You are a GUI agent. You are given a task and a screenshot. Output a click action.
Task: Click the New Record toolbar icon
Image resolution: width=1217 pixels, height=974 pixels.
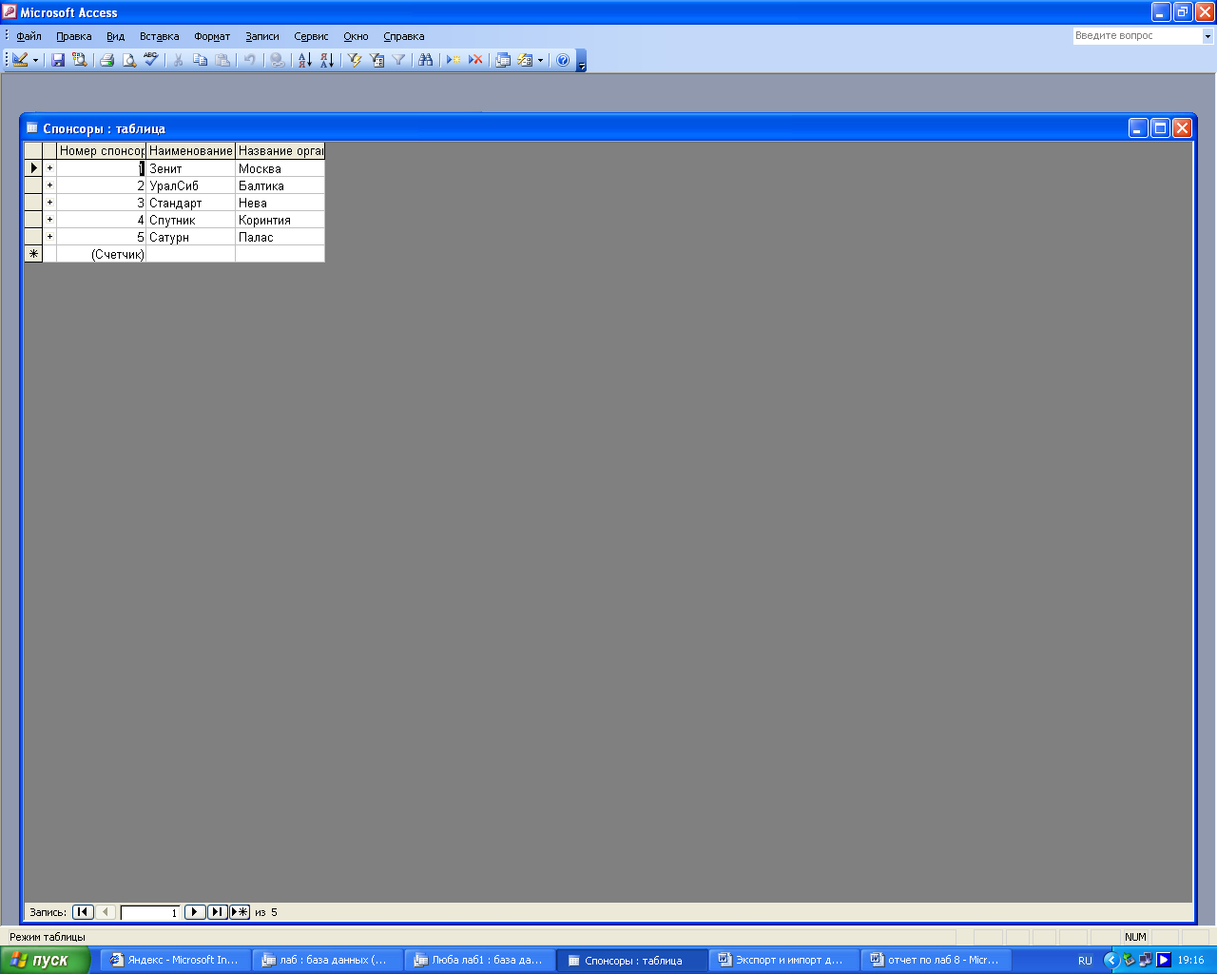(x=454, y=60)
